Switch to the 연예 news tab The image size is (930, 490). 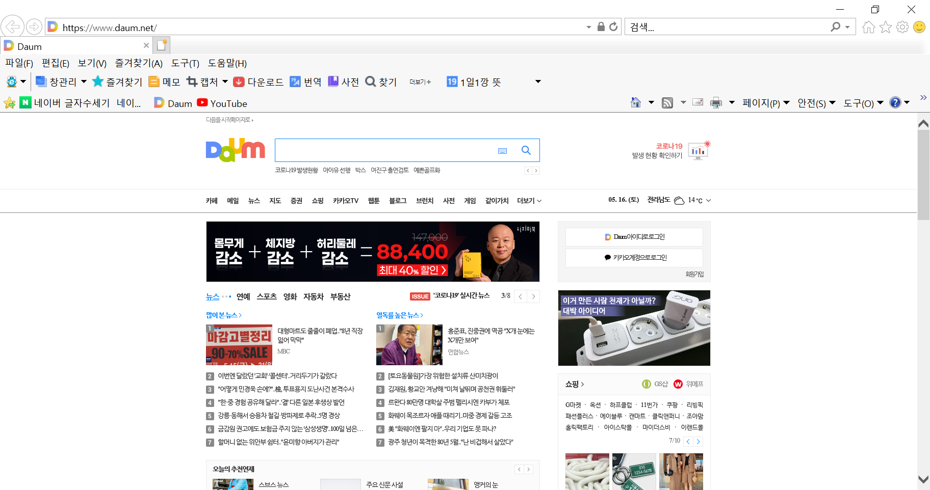point(243,296)
